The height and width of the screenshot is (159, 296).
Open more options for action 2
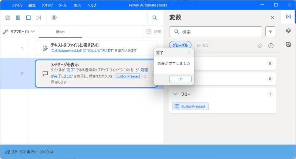(152, 73)
